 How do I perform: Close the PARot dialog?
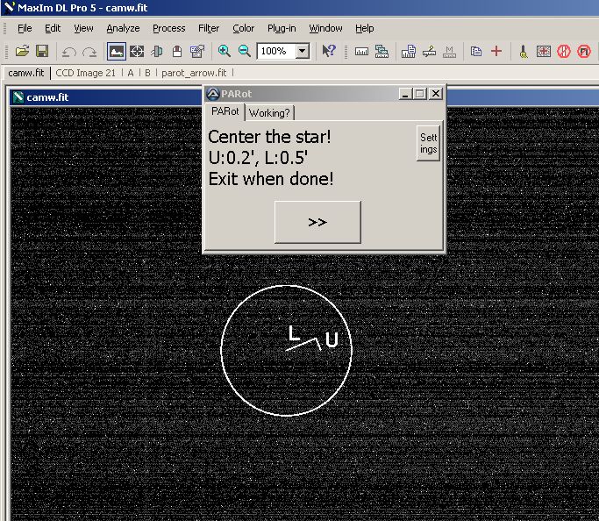click(436, 94)
